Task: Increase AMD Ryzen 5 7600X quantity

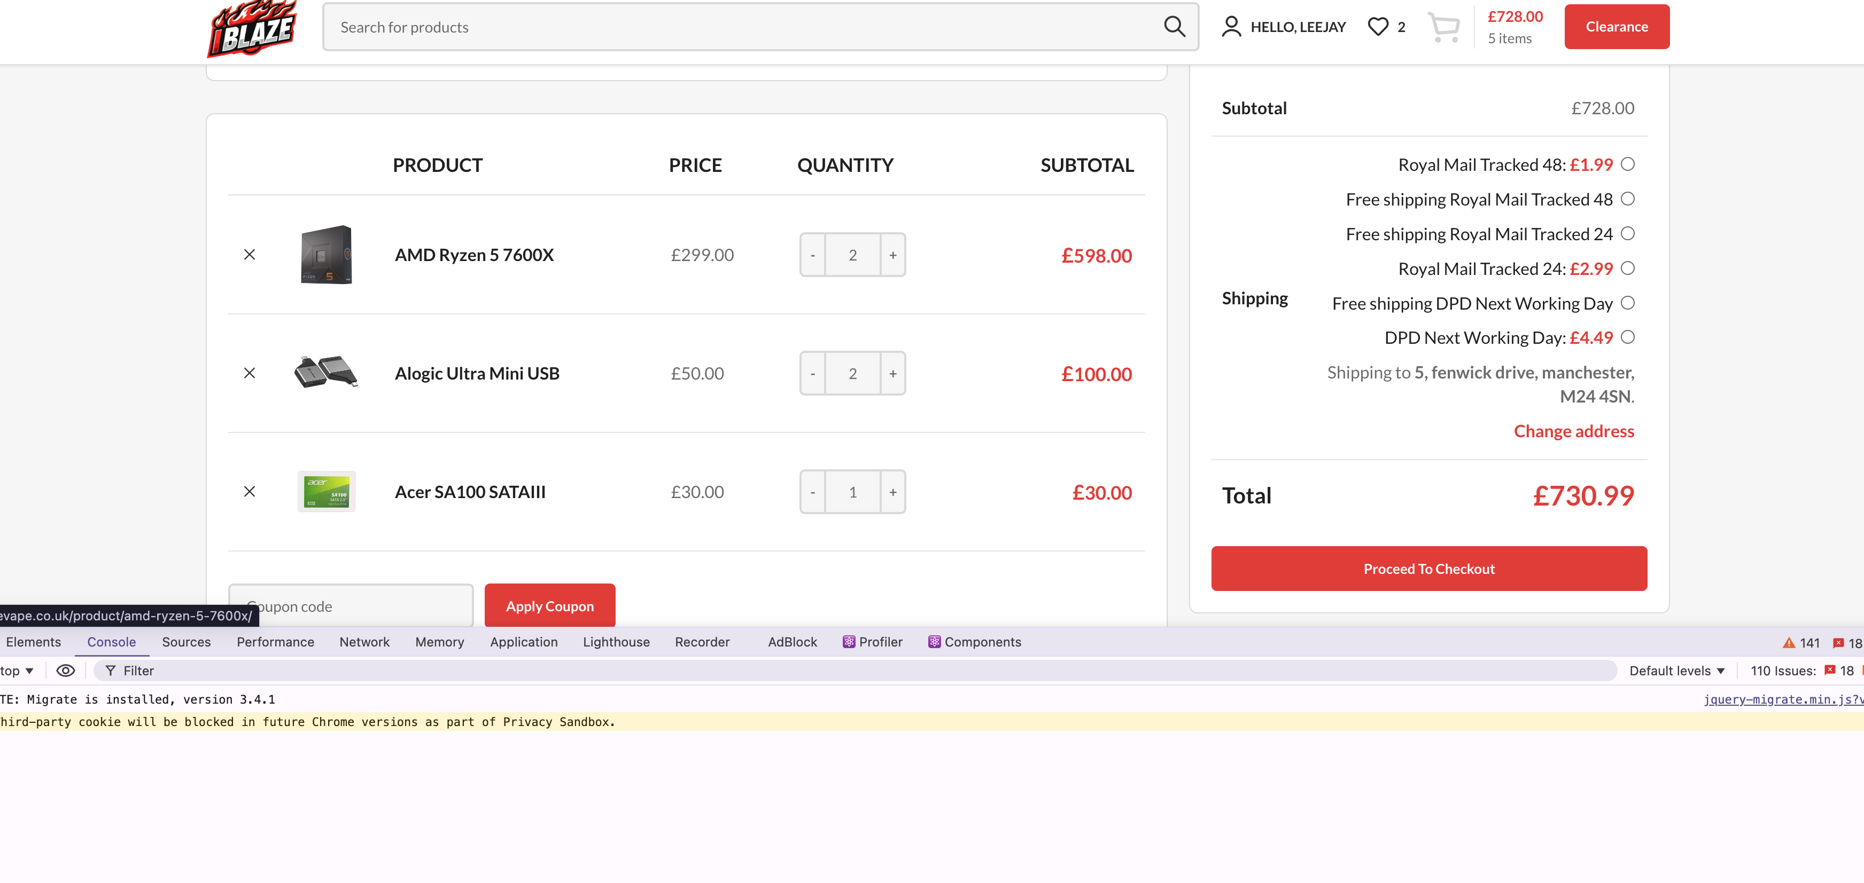Action: click(893, 255)
